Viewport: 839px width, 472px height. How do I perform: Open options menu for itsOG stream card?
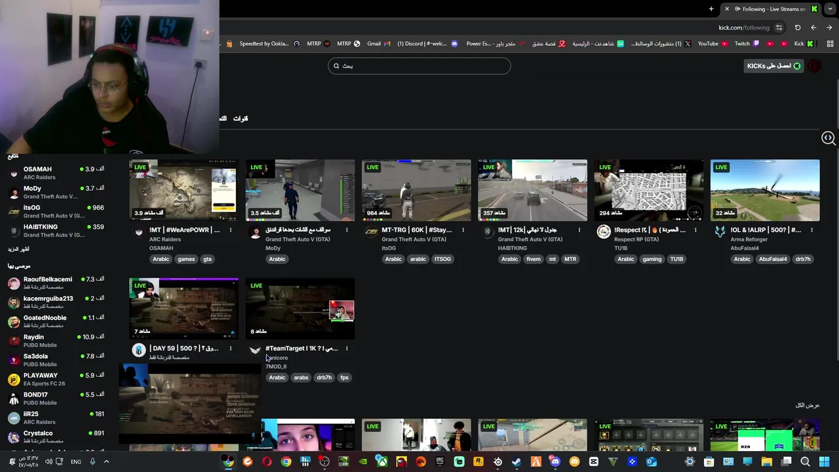[x=463, y=230]
